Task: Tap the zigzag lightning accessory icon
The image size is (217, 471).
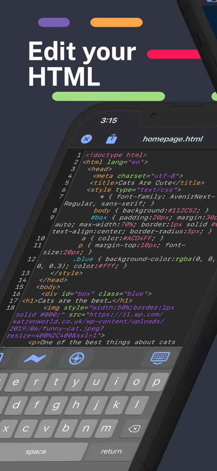Action: coord(35,359)
